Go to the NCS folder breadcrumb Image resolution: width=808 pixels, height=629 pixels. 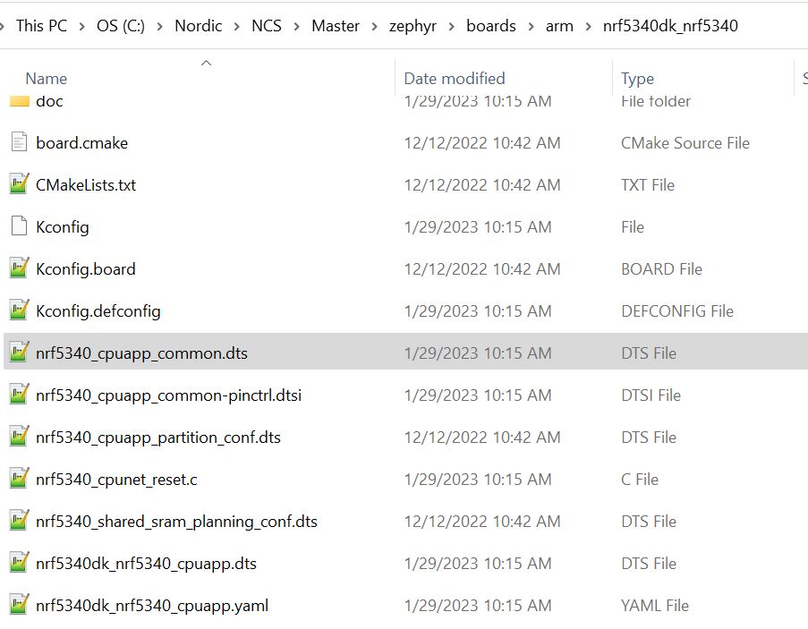click(x=267, y=26)
